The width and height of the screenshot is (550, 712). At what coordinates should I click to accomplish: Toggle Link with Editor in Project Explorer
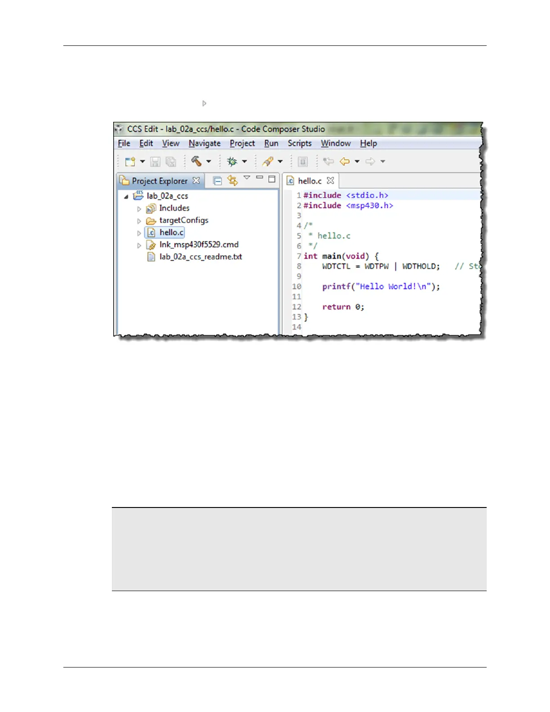coord(232,180)
